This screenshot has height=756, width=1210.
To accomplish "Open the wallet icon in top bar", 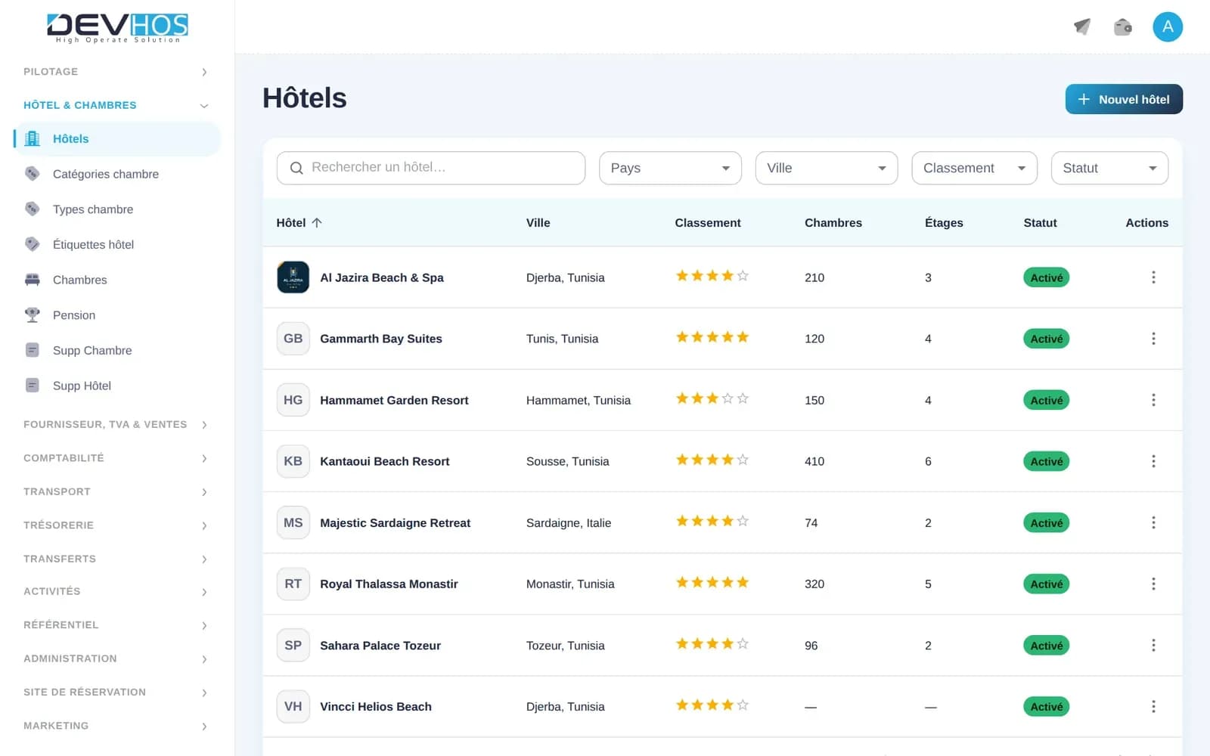I will (x=1123, y=27).
